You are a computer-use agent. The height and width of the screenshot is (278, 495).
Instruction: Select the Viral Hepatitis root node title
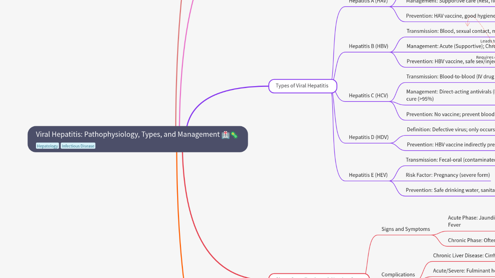pos(128,134)
